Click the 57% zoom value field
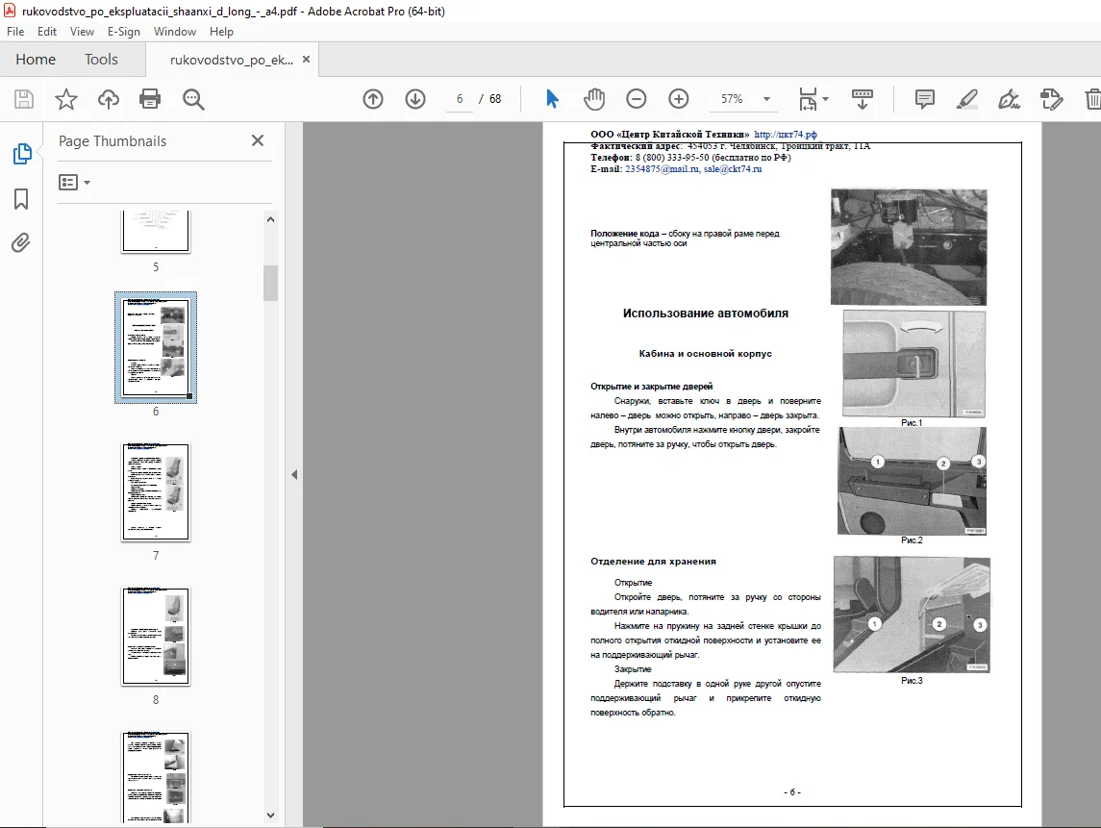Screen dimensions: 1101x828 point(732,99)
